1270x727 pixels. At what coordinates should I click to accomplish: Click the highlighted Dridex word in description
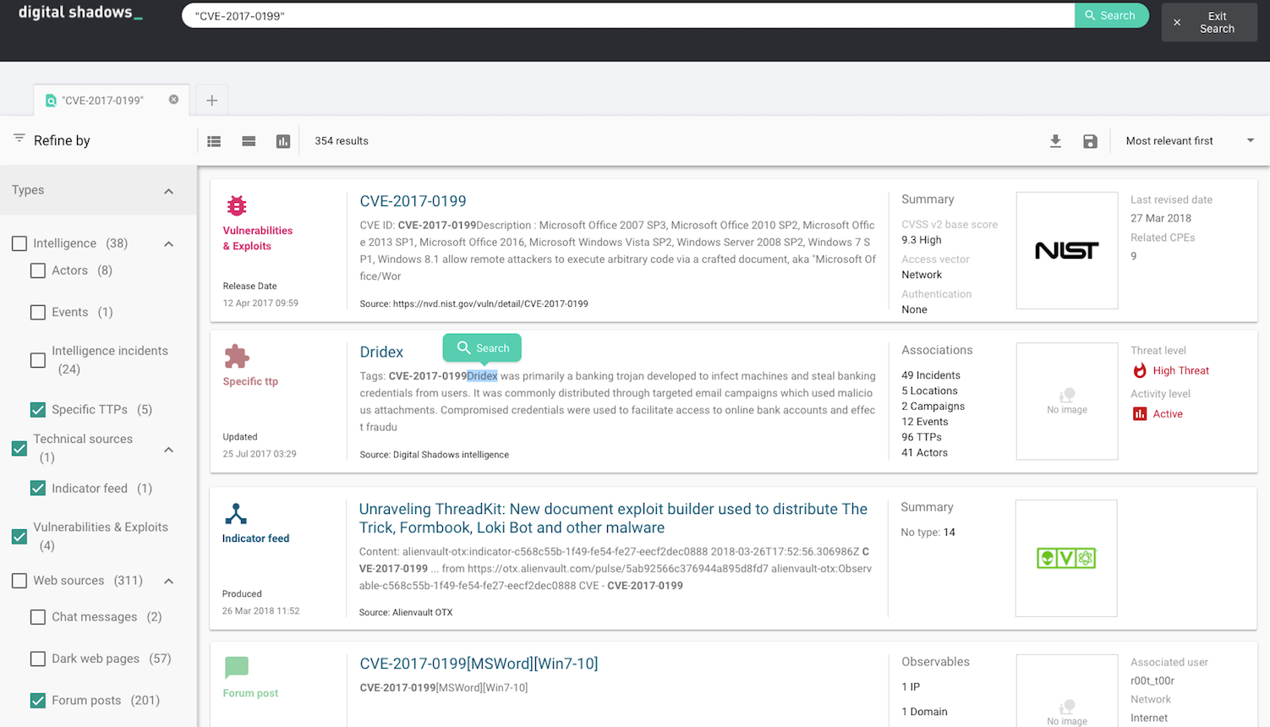tap(482, 376)
